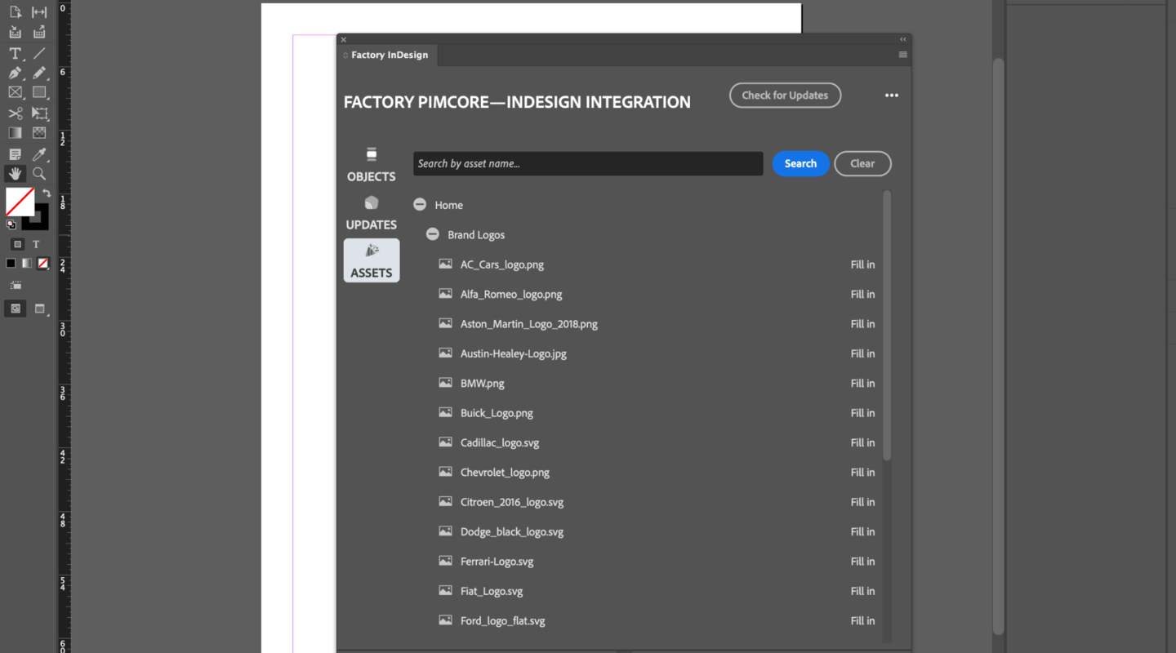Screen dimensions: 1176x653
Task: Select the Eyedropper tool
Action: coord(39,154)
